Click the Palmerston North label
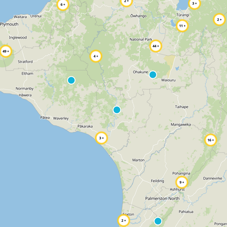 (162, 198)
